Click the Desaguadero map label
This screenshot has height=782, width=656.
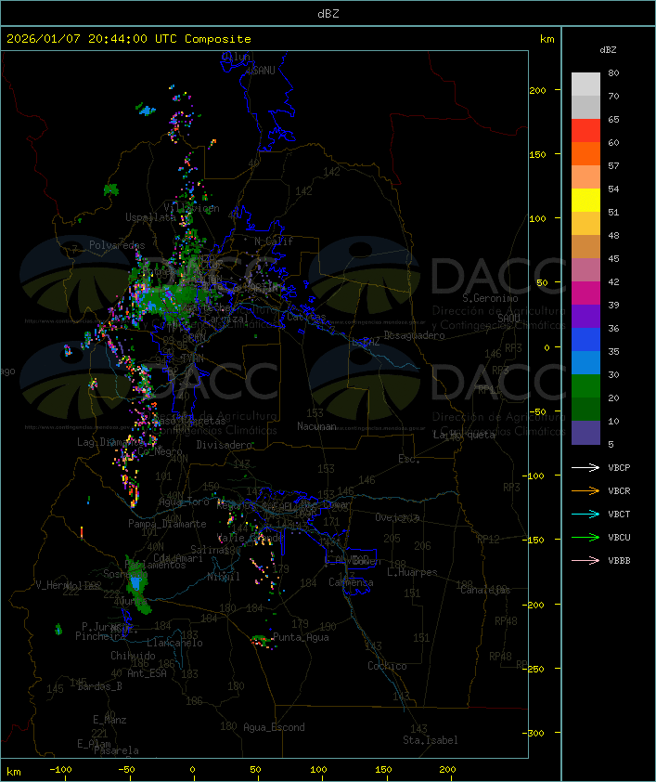click(x=415, y=335)
